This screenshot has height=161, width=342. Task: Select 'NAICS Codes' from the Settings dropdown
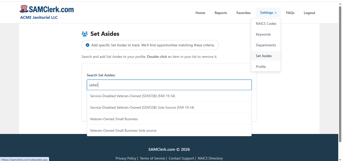(266, 23)
